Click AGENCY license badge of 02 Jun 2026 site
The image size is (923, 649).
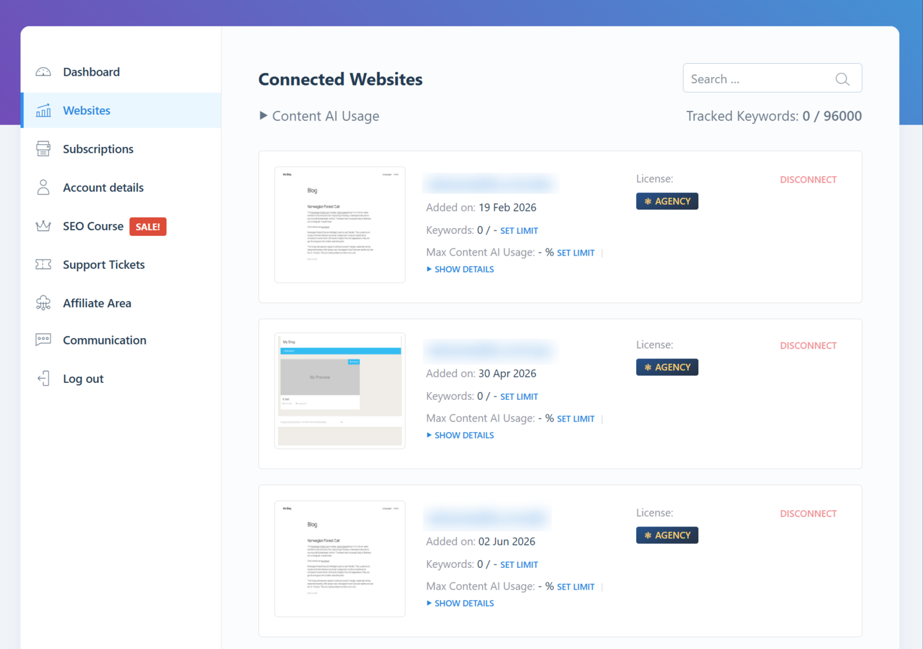pos(667,535)
